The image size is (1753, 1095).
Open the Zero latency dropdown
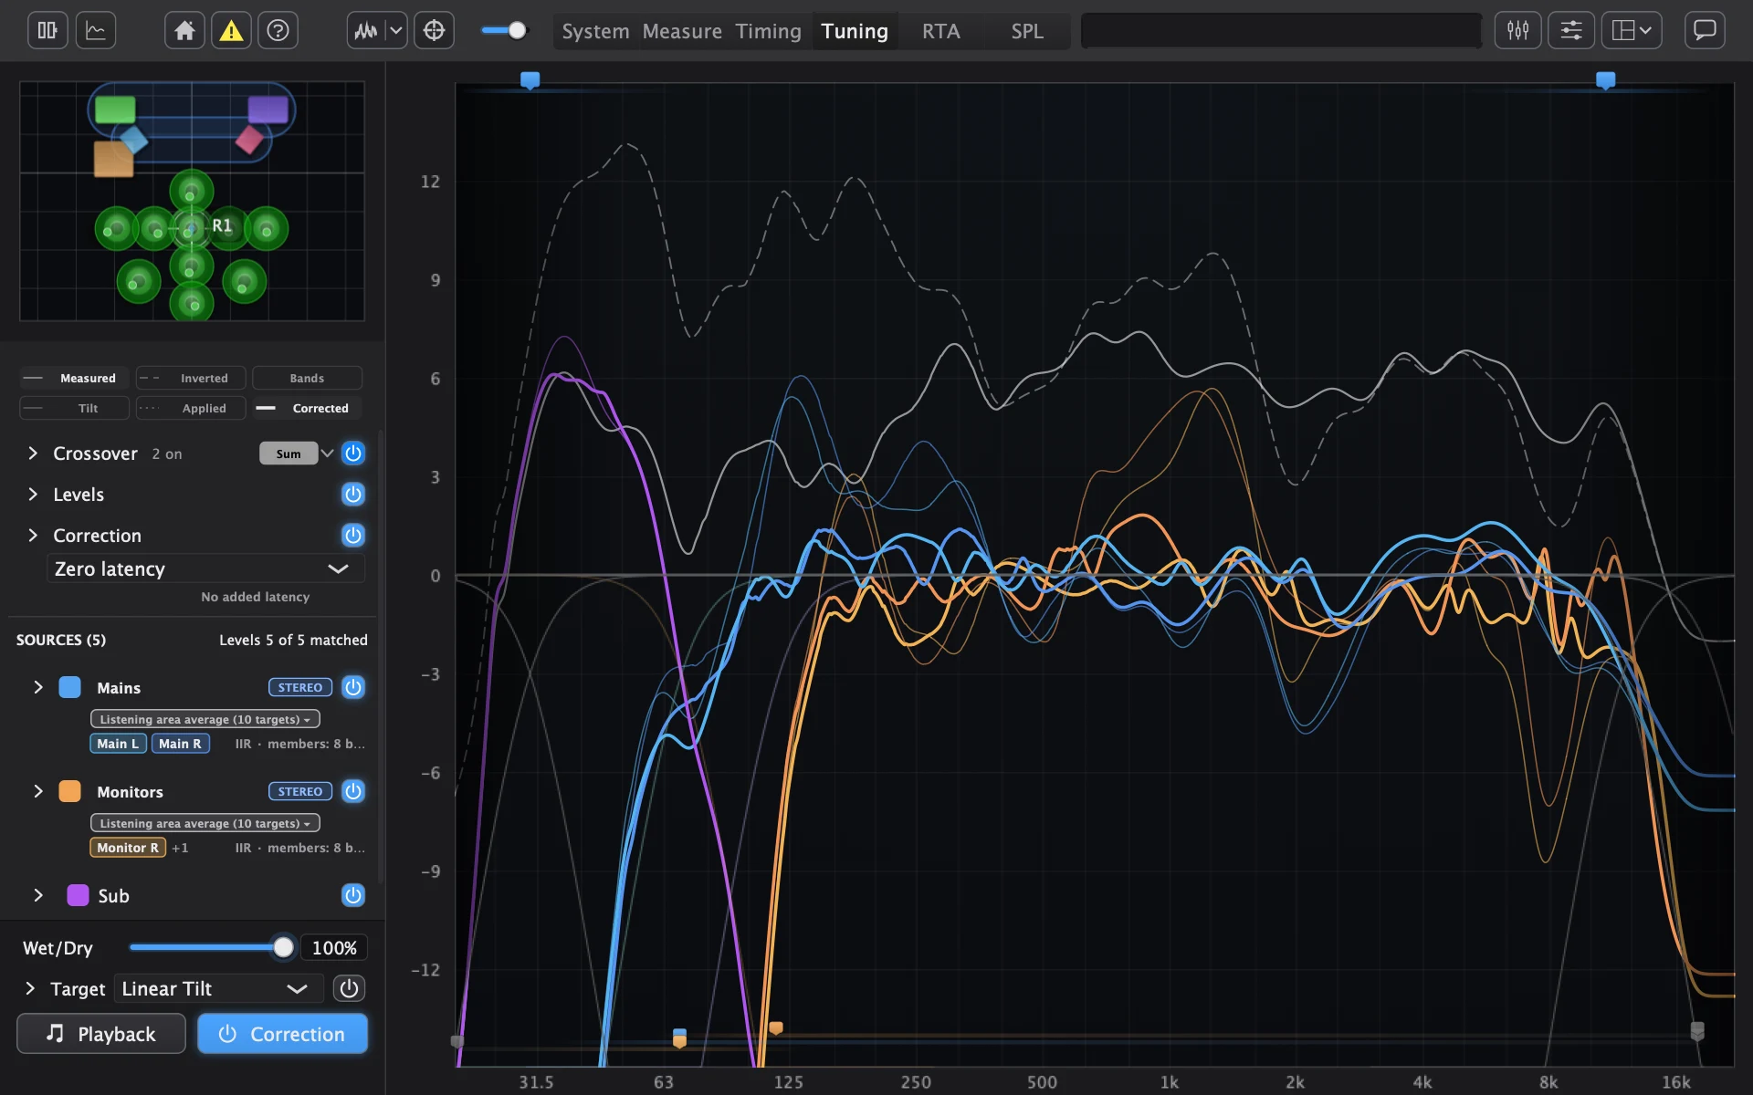tap(205, 568)
